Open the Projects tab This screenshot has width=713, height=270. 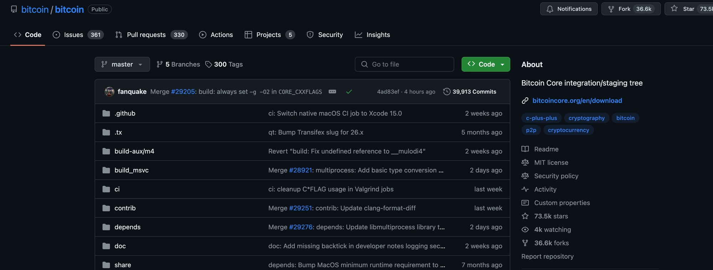coord(270,35)
